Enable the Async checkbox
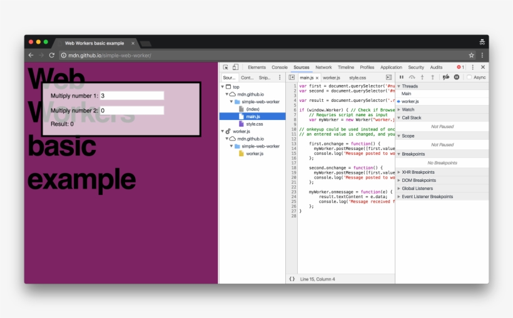The height and width of the screenshot is (318, 513). (x=469, y=77)
